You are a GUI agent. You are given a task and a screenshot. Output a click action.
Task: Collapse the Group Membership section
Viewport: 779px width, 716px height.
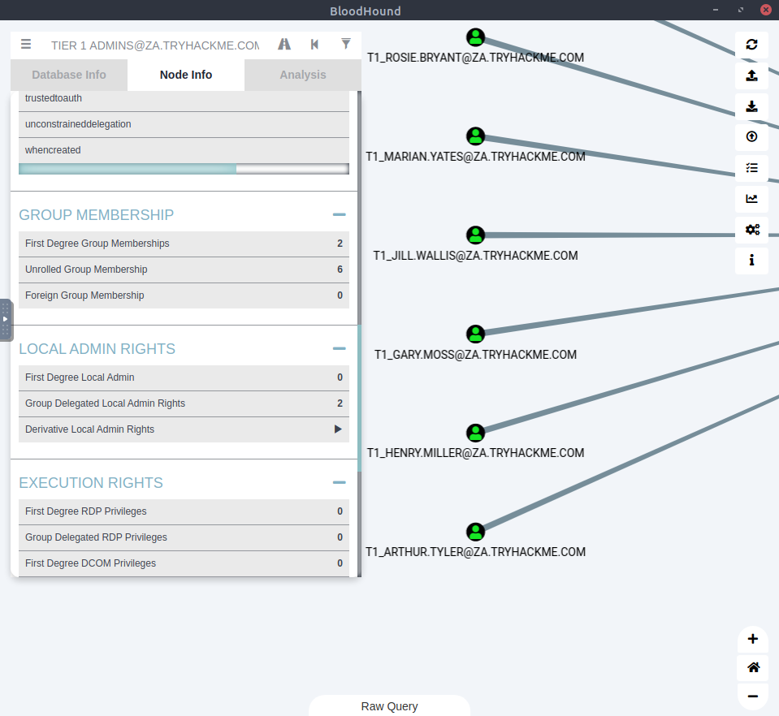[x=340, y=214]
